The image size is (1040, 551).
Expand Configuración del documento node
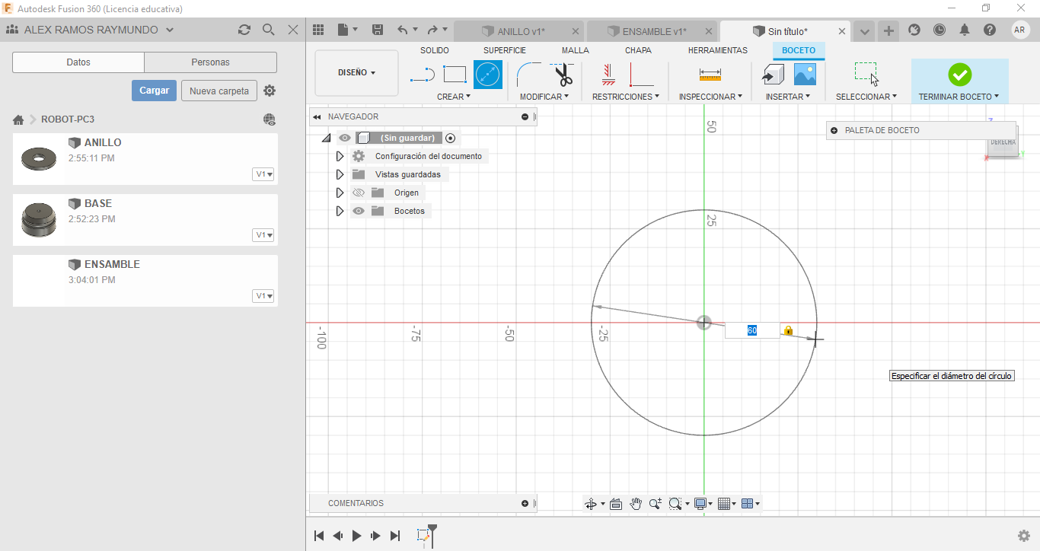coord(340,156)
